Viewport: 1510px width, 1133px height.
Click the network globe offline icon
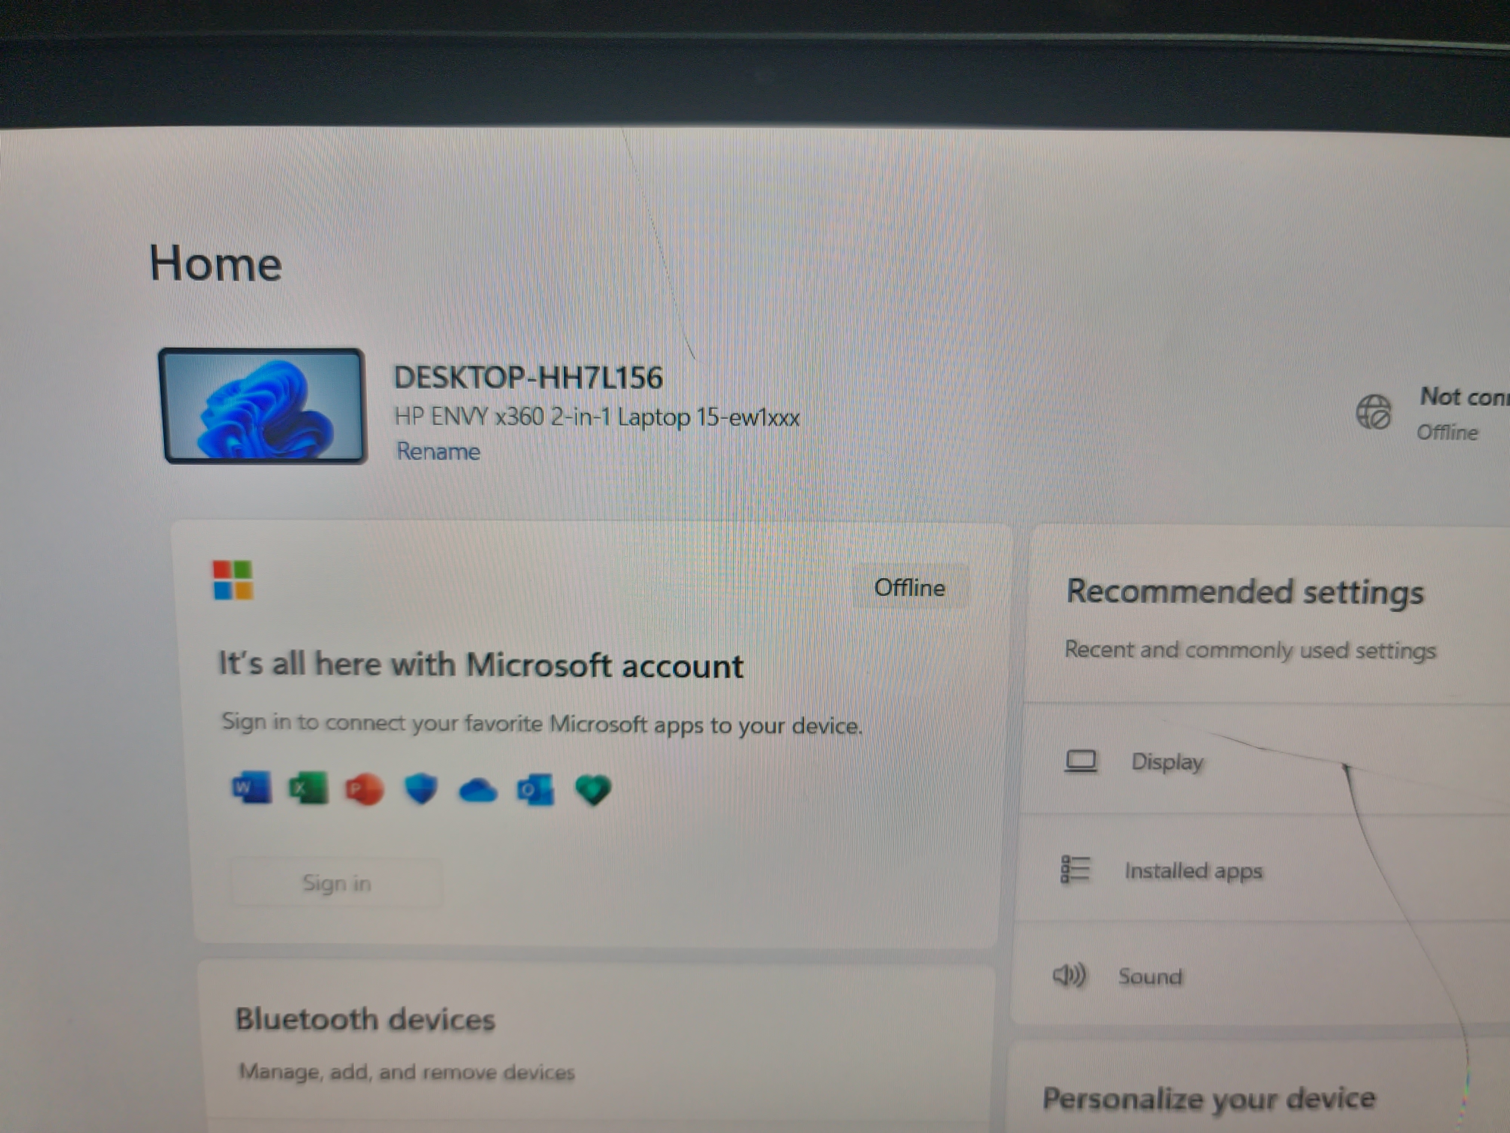pos(1373,412)
